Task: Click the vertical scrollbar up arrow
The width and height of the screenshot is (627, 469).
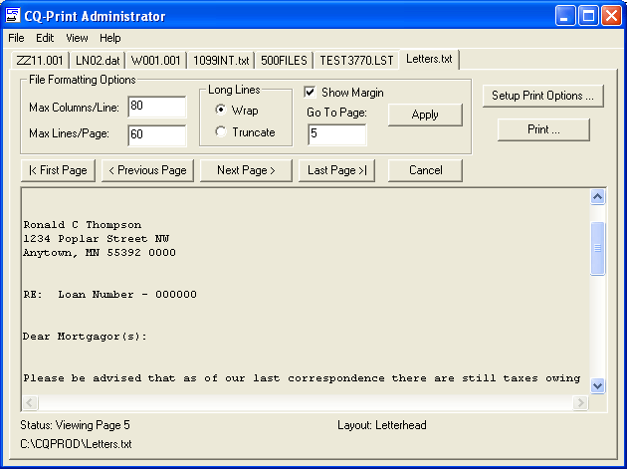Action: 597,197
